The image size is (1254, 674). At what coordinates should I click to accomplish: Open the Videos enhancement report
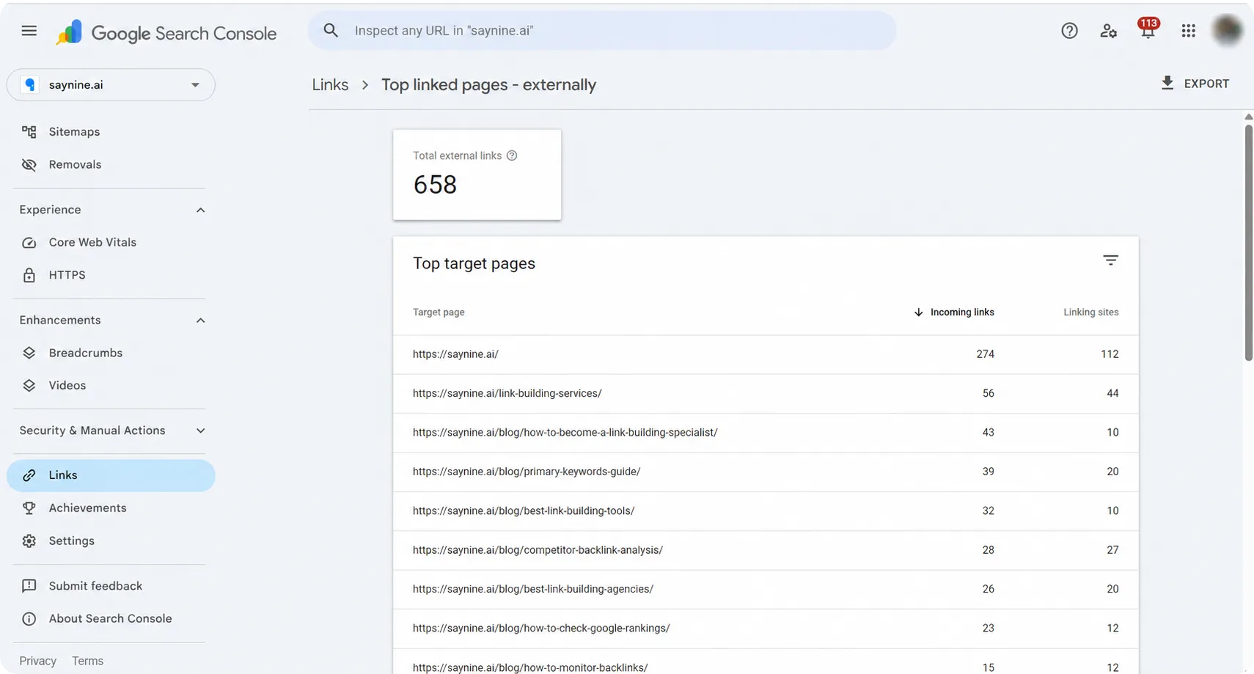(111, 386)
